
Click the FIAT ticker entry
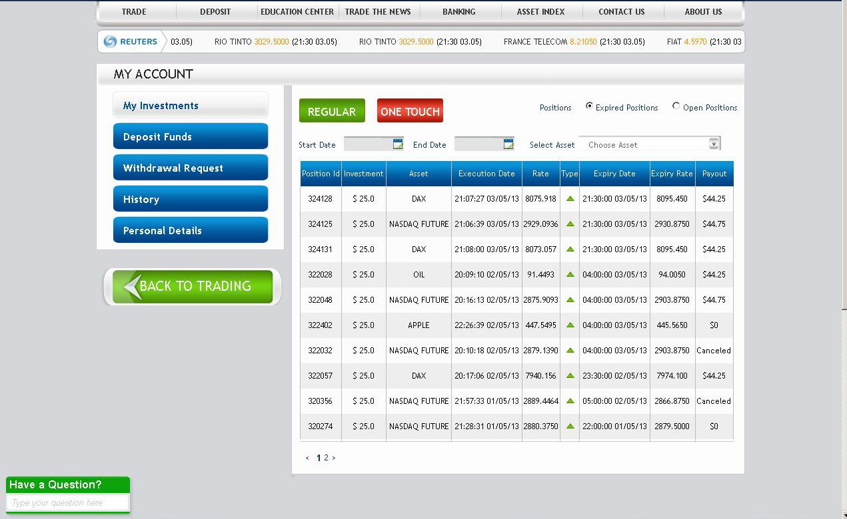click(x=704, y=41)
